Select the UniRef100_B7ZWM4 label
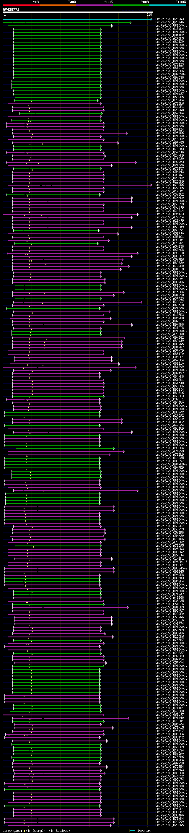 170,819
